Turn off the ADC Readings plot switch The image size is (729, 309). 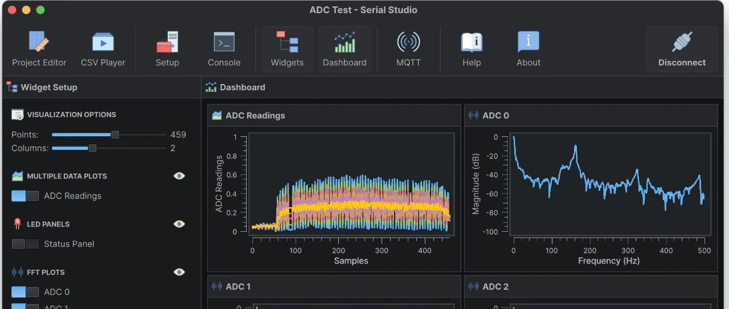(25, 195)
